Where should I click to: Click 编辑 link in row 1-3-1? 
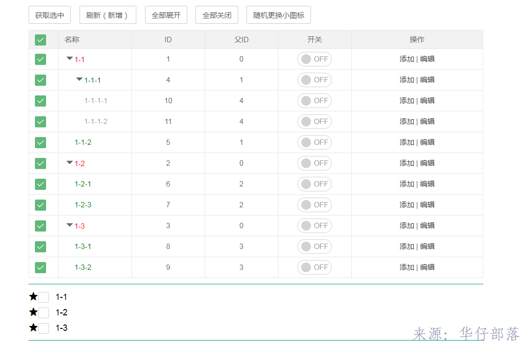[427, 247]
